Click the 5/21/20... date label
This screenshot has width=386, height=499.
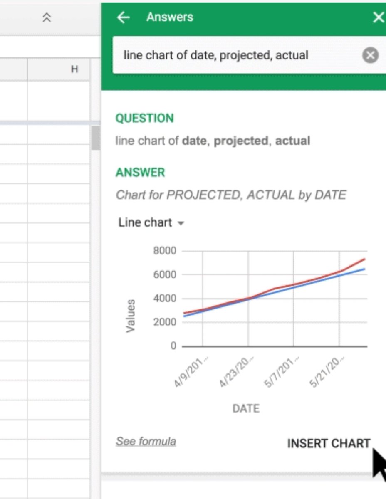click(x=327, y=371)
